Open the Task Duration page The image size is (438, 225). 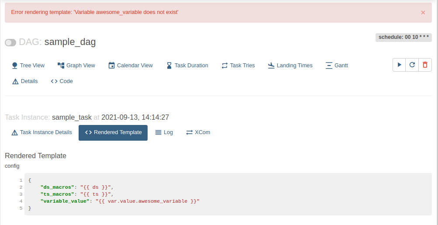[x=191, y=66]
